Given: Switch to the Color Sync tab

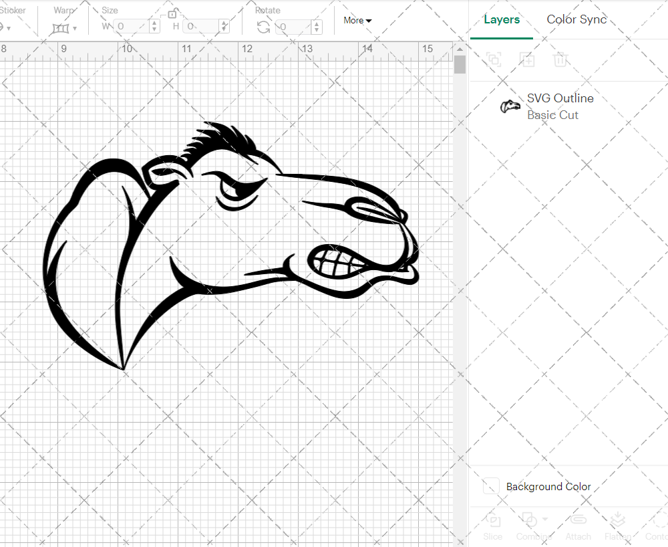Looking at the screenshot, I should tap(576, 19).
